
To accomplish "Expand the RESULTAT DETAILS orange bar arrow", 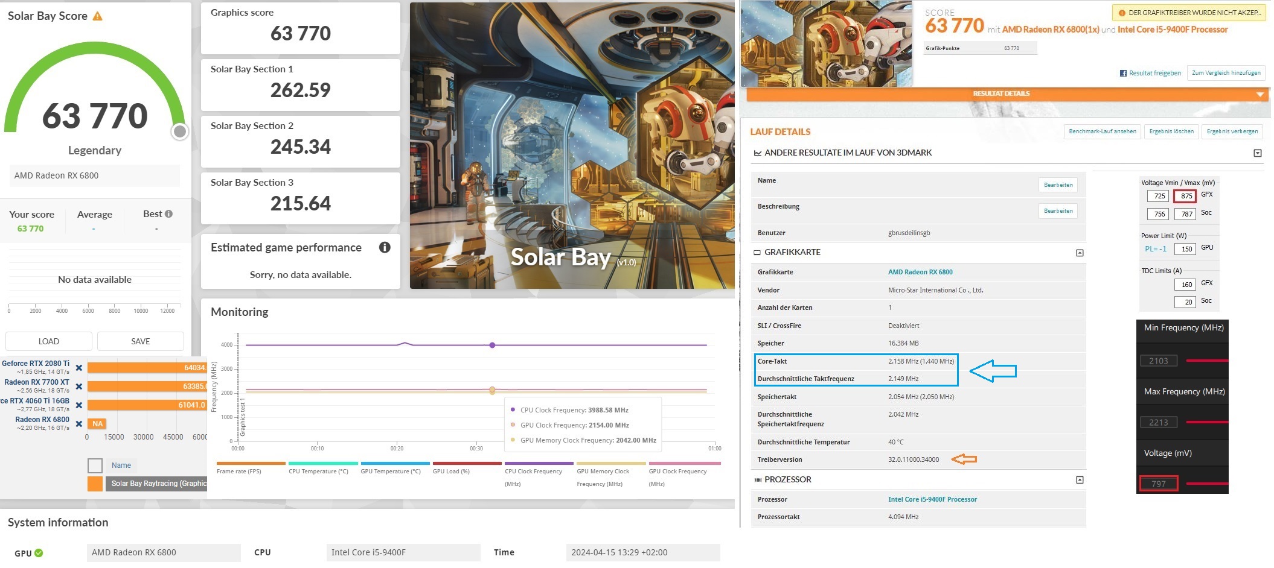I will 1260,94.
